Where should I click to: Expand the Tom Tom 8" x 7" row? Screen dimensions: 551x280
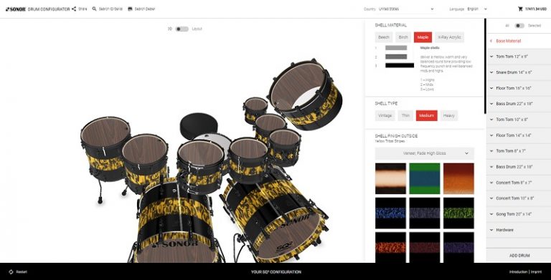(518, 151)
